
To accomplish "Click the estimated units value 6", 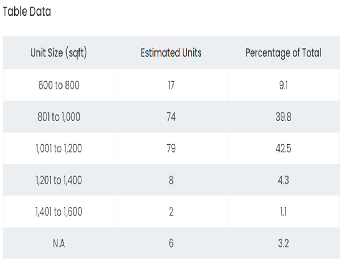I will [x=171, y=243].
